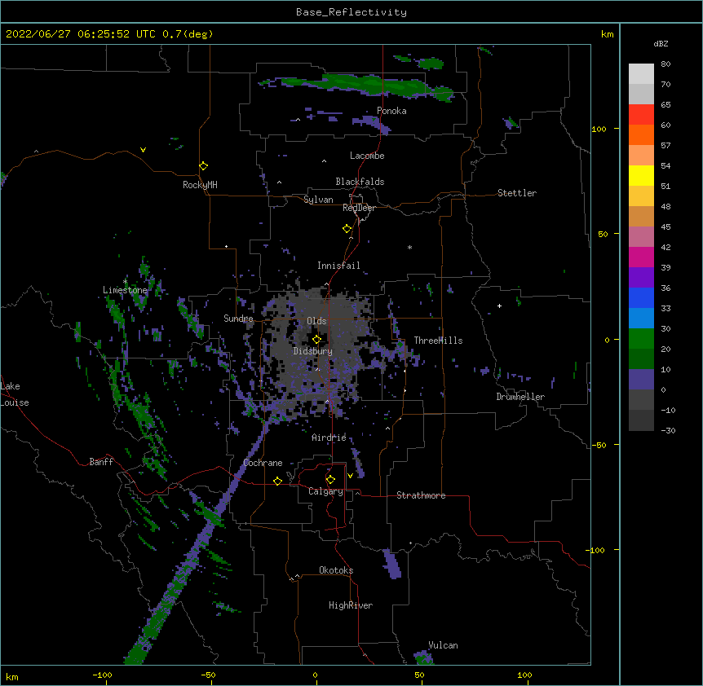Click the Drumheller label
The image size is (703, 686).
pyautogui.click(x=520, y=397)
